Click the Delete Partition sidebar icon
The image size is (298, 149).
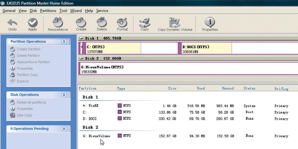12,56
